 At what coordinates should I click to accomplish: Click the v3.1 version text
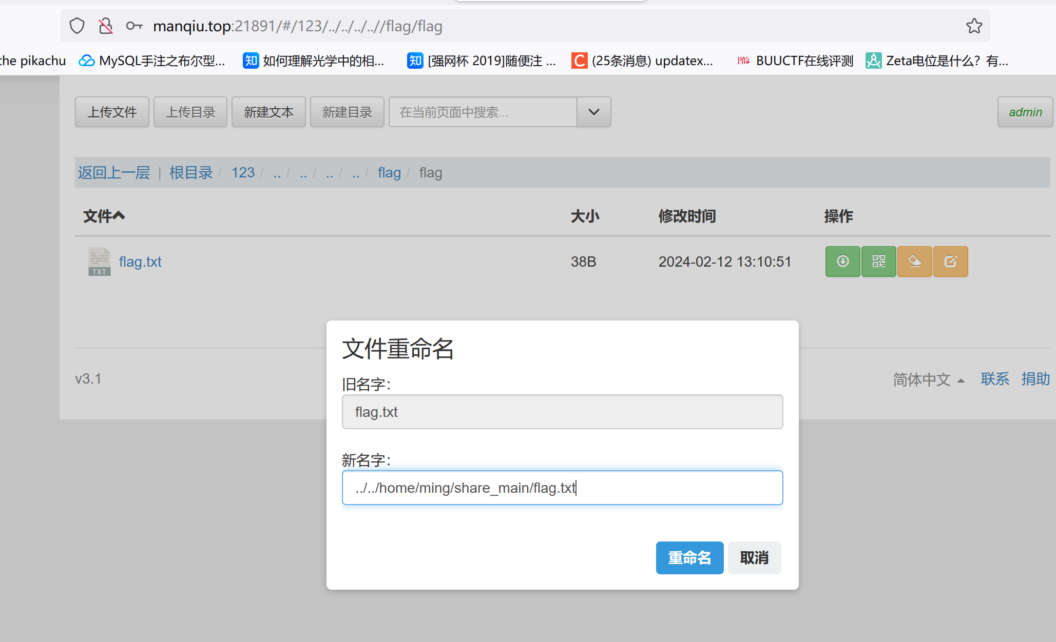(88, 379)
